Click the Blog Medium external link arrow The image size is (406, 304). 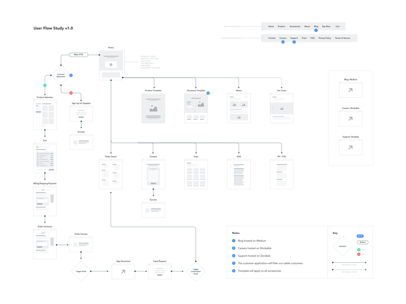click(350, 90)
